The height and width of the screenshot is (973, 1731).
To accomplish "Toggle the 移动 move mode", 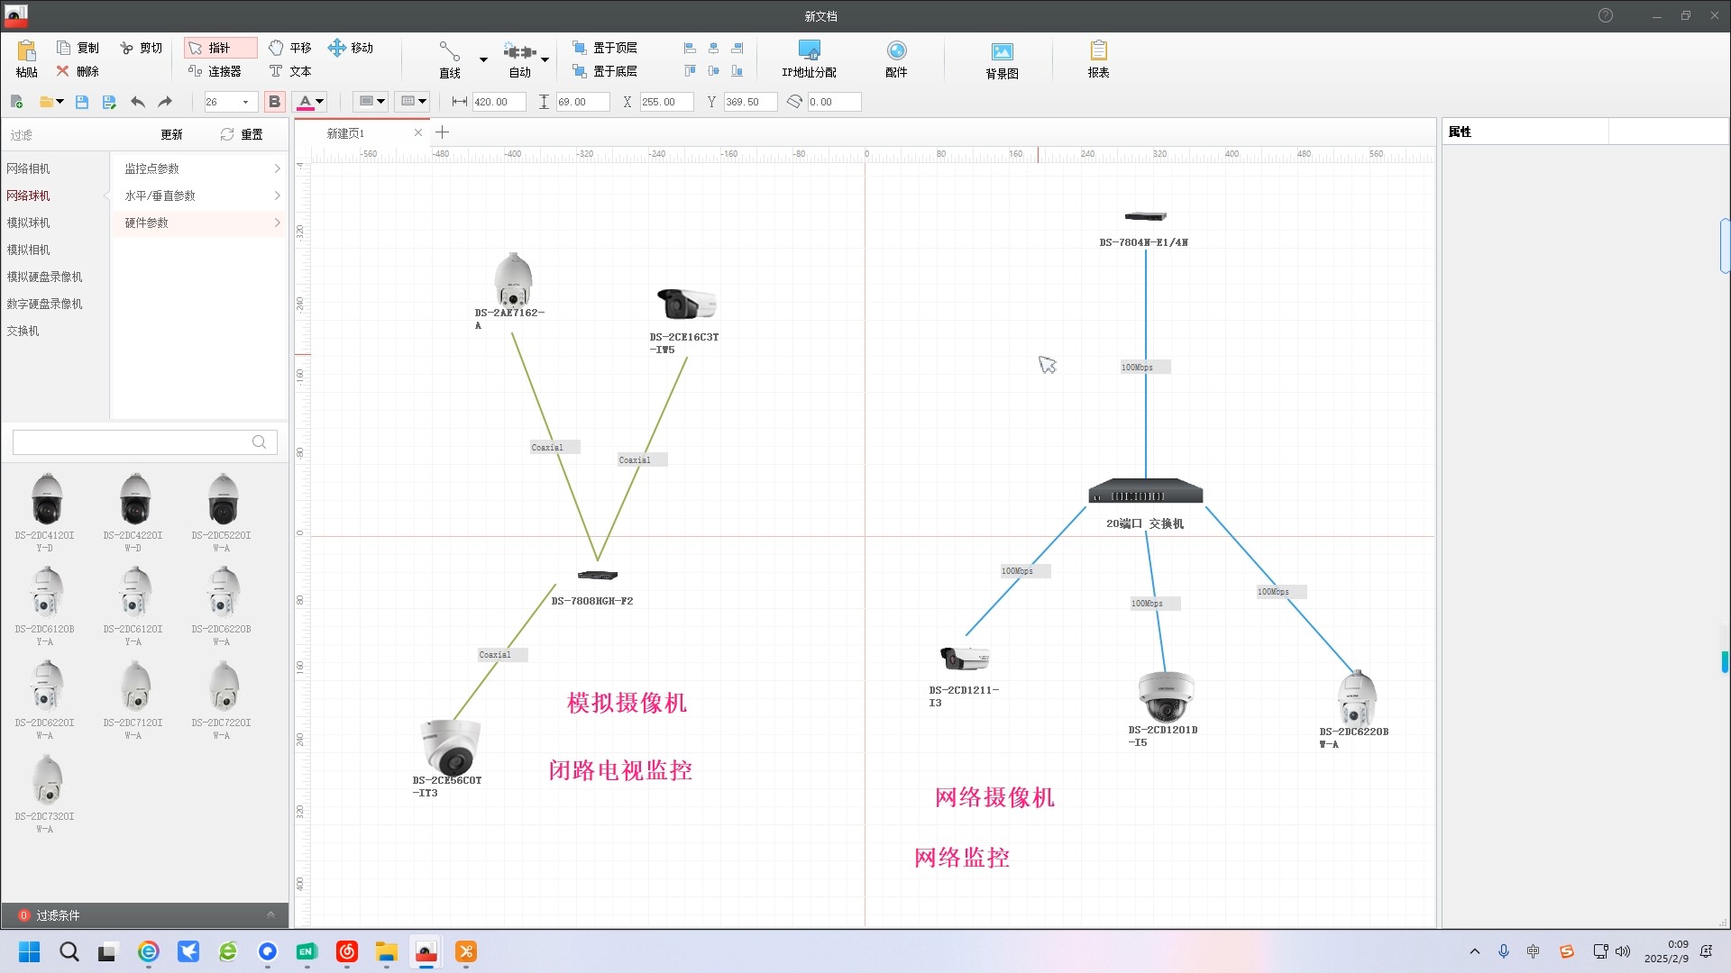I will [350, 48].
